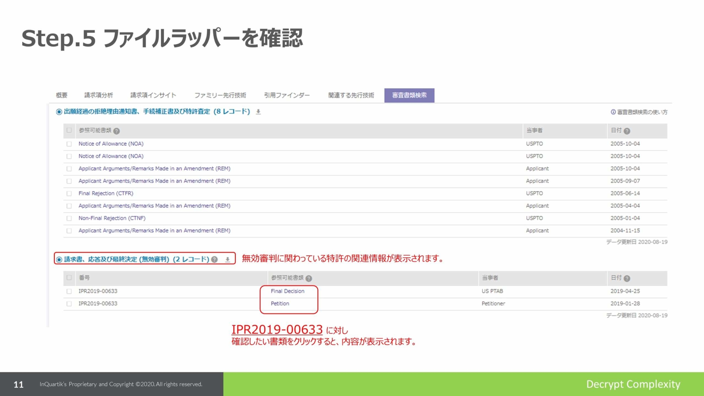Click the 当事者 header in IPR table
This screenshot has height=396, width=704.
490,278
